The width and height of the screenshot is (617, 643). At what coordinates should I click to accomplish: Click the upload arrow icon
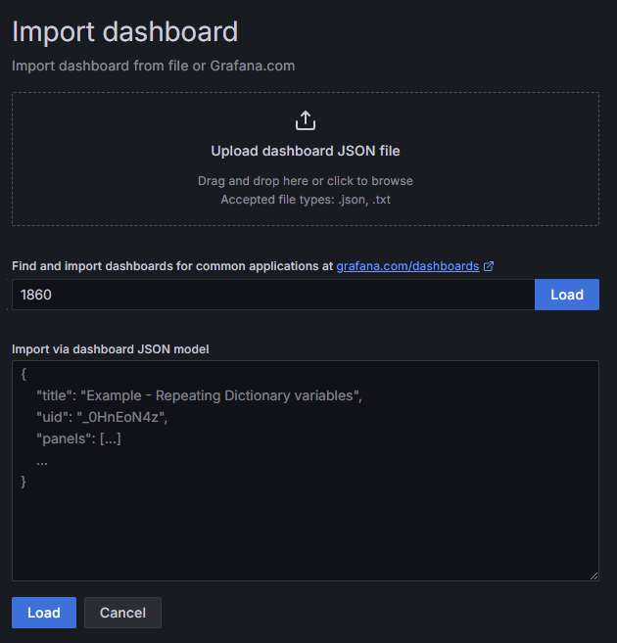pos(306,120)
